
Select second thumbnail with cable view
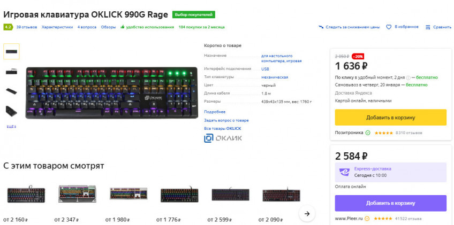(11, 72)
